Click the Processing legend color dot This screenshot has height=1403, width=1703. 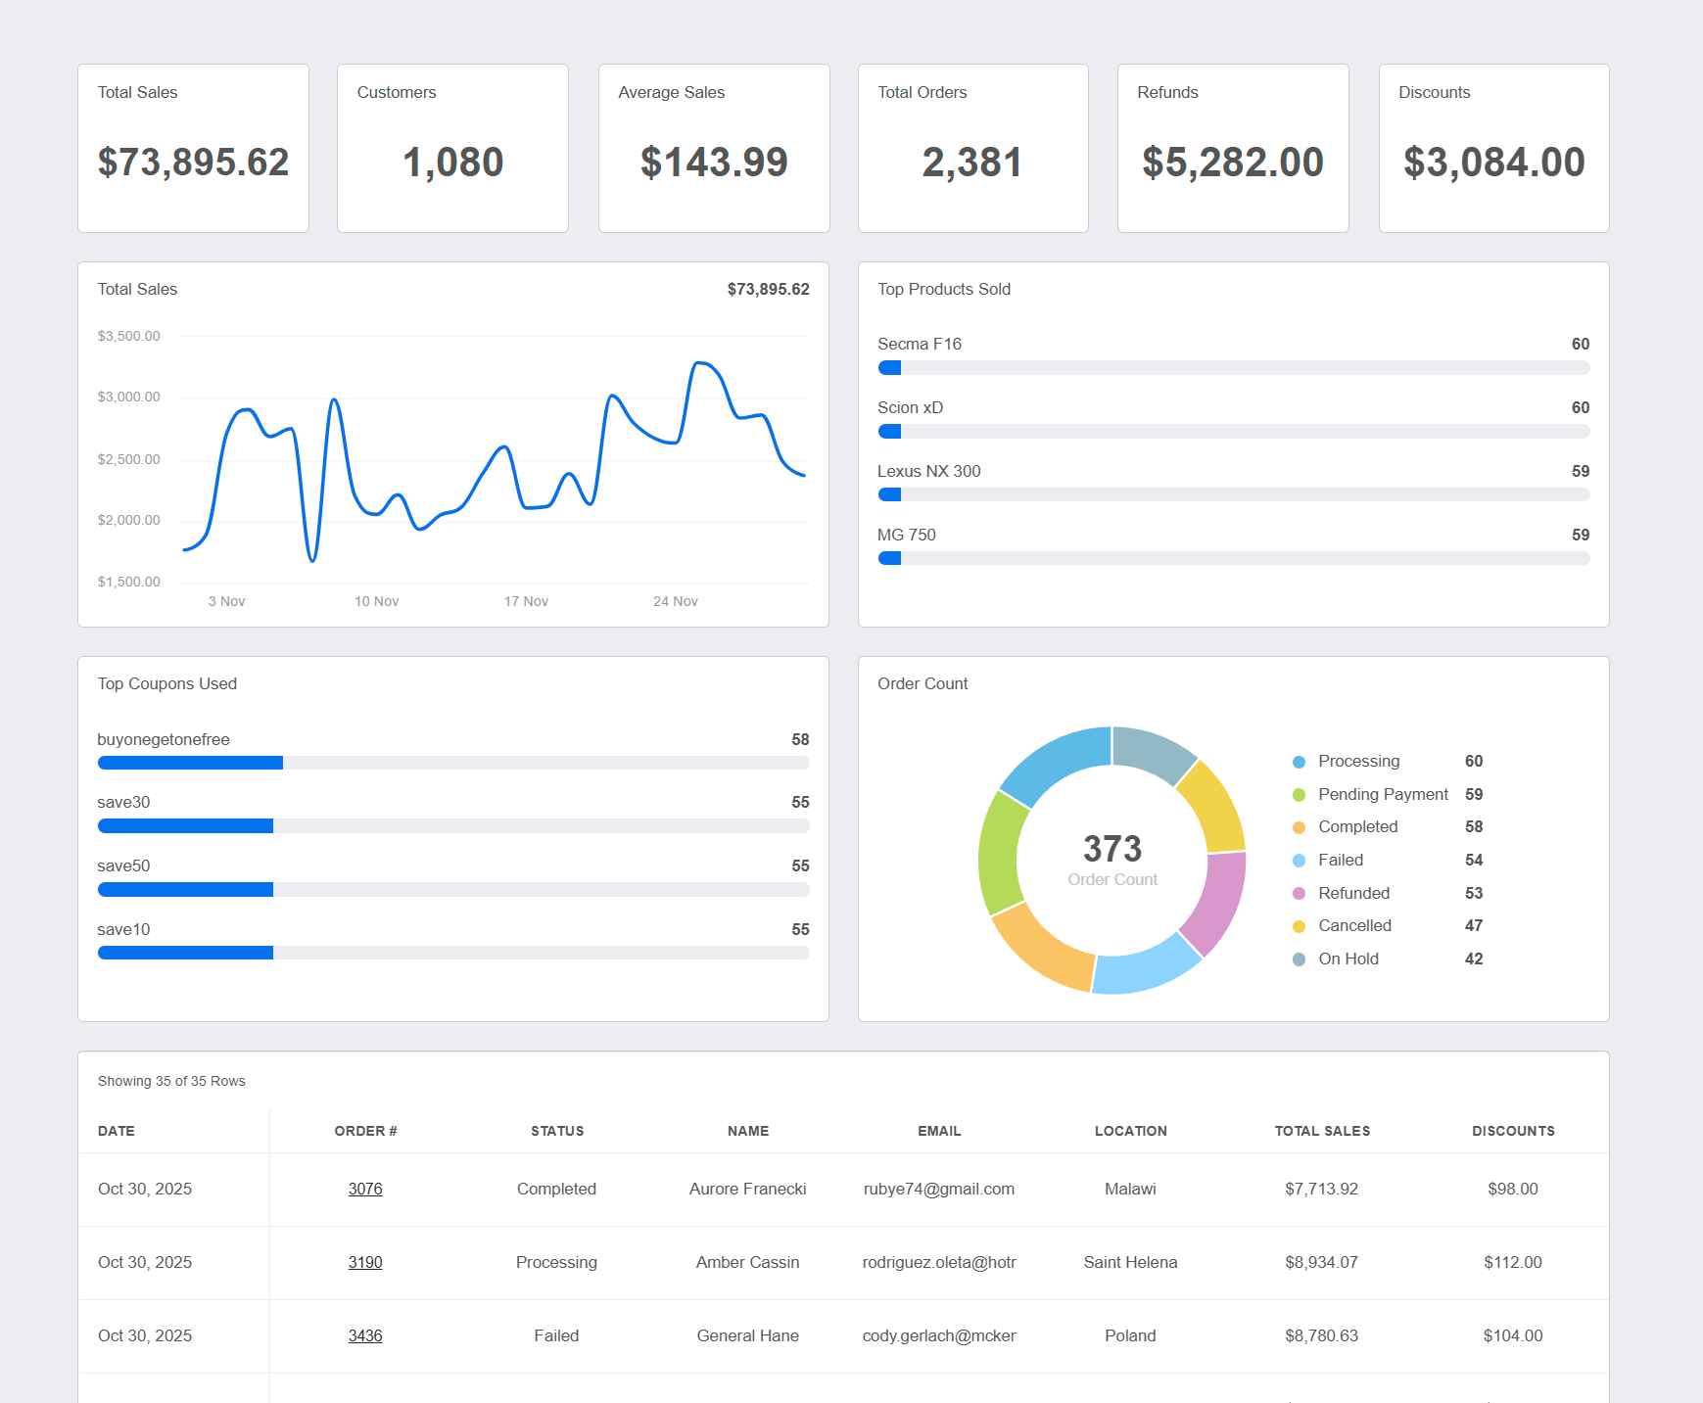tap(1299, 762)
